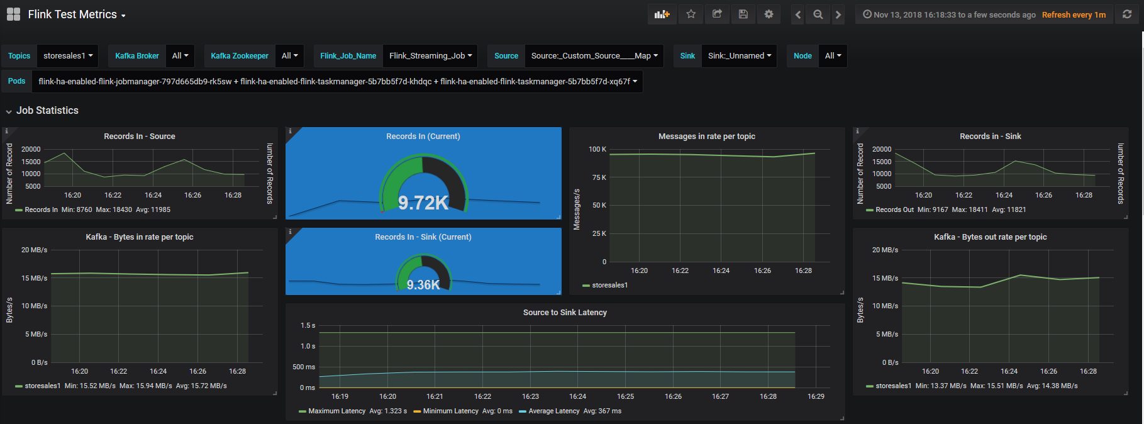Click info icon on Records In - Sink (Current) panel
The image size is (1144, 424).
point(290,232)
